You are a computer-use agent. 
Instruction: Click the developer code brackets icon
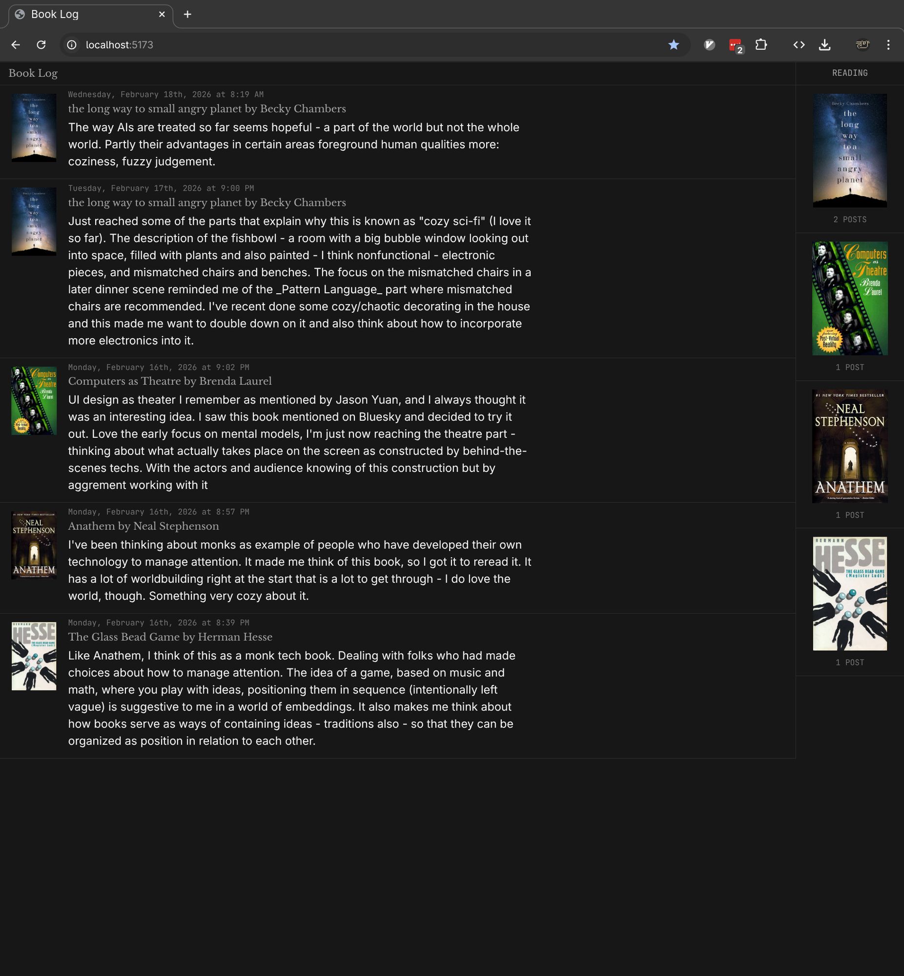pos(799,45)
